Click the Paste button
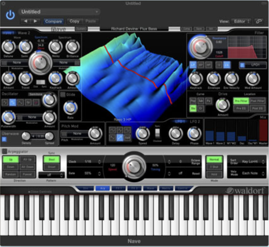269x247 pixels. point(90,21)
